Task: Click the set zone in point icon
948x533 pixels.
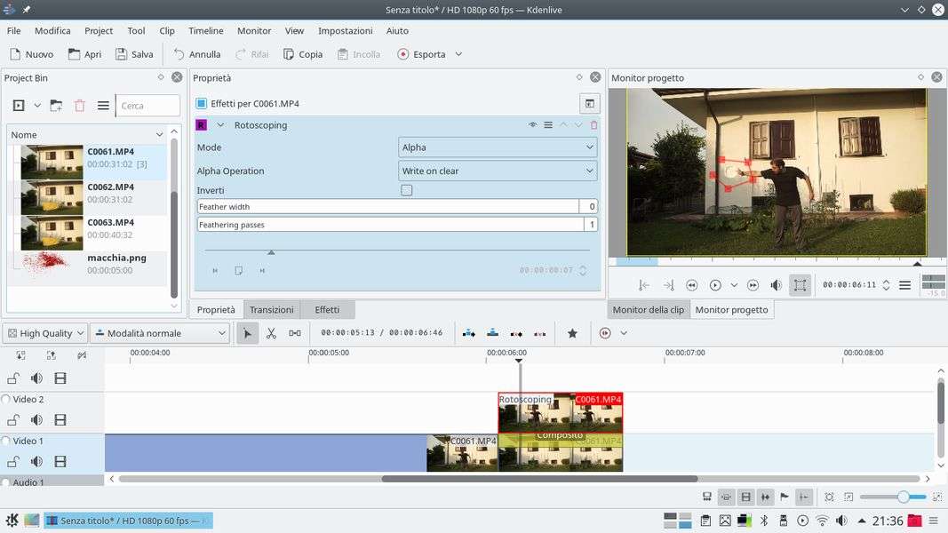Action: [644, 285]
